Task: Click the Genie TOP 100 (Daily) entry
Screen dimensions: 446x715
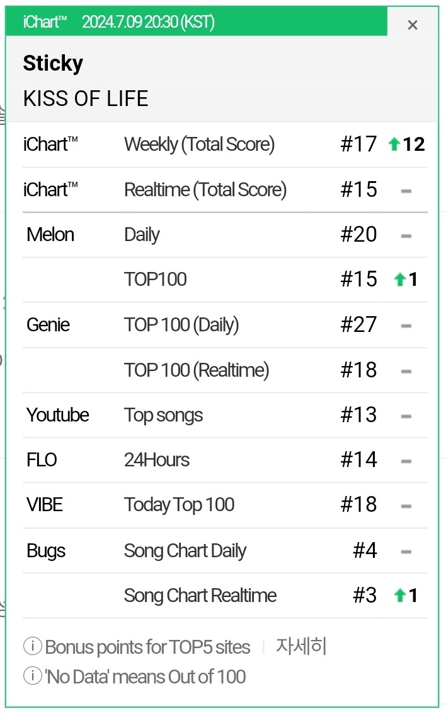Action: (181, 325)
